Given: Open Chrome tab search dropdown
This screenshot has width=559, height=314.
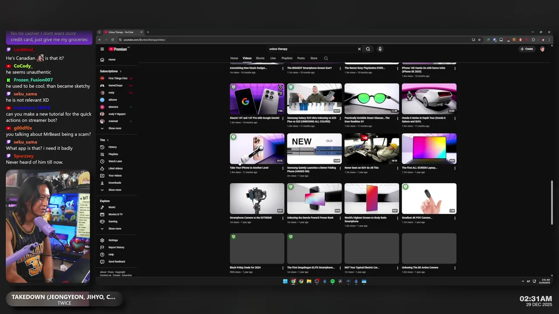Looking at the screenshot, I should [99, 32].
